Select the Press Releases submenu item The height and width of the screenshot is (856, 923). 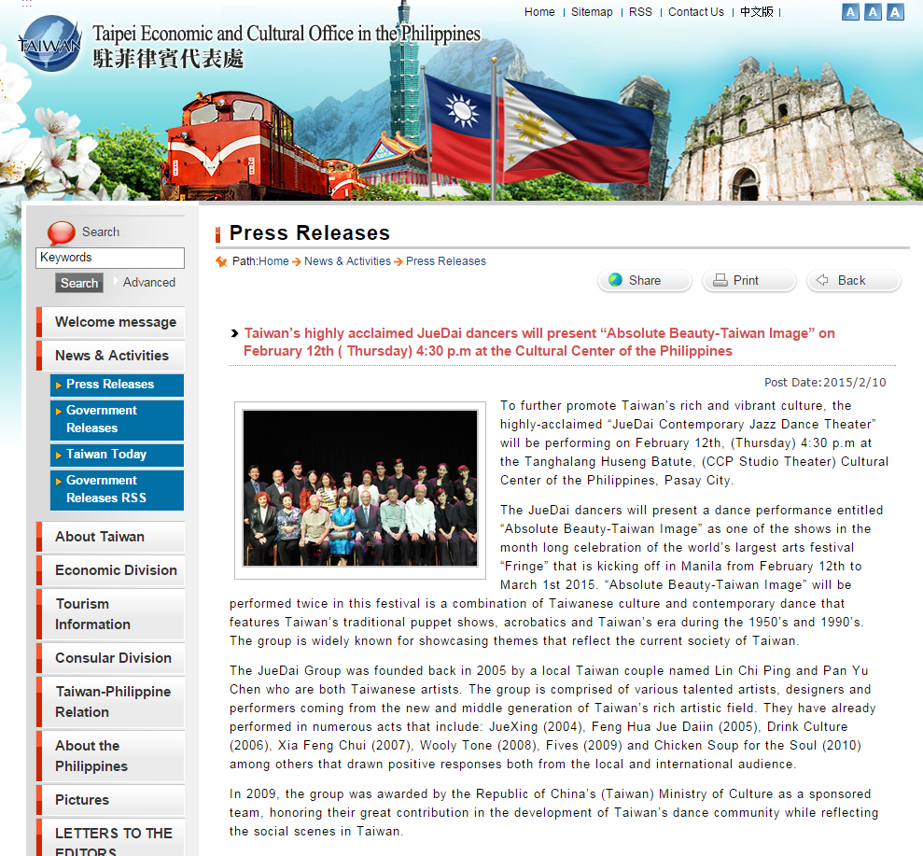(x=118, y=385)
